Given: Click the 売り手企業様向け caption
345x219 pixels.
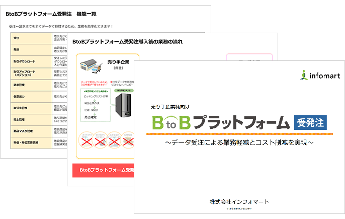Looking at the screenshot, I should (170, 107).
